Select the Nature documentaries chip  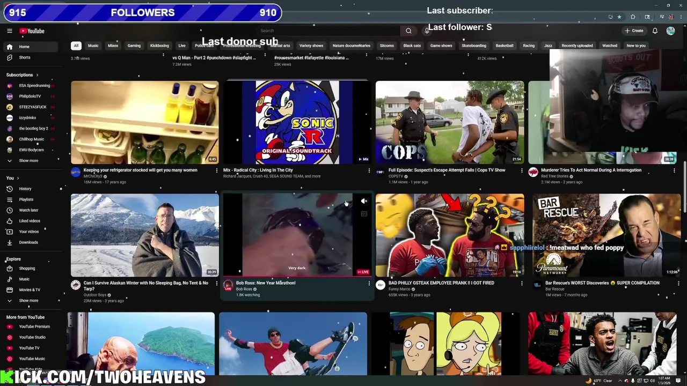351,46
